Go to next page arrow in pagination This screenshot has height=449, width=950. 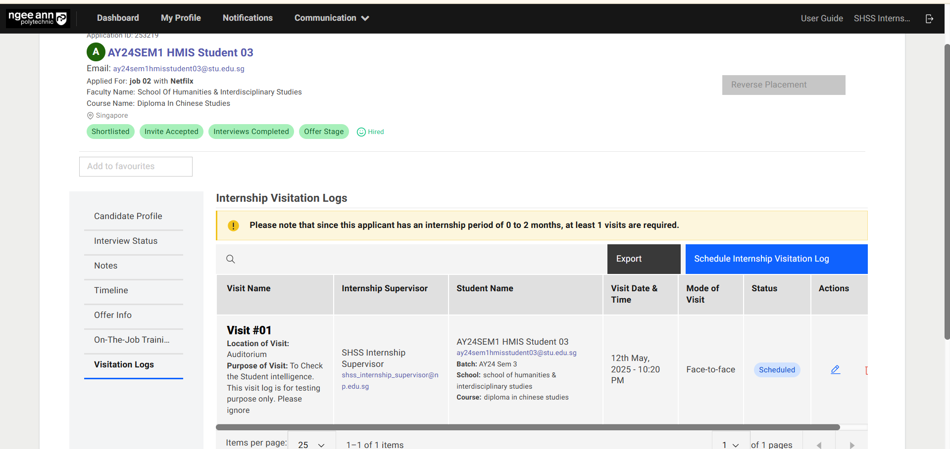[x=851, y=445]
